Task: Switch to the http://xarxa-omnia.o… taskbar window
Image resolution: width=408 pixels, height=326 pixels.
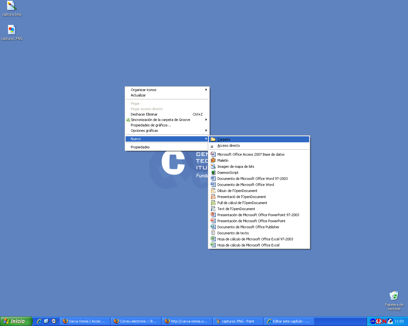Action: 187,321
